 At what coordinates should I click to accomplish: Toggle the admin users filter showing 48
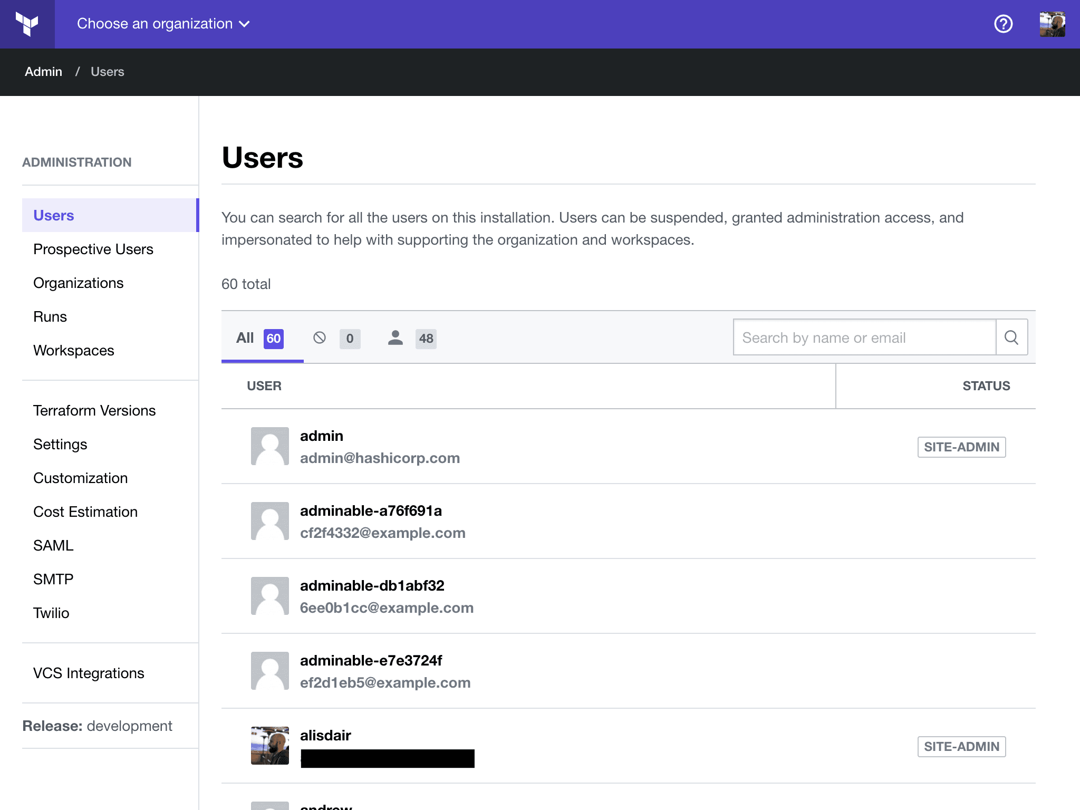(411, 338)
